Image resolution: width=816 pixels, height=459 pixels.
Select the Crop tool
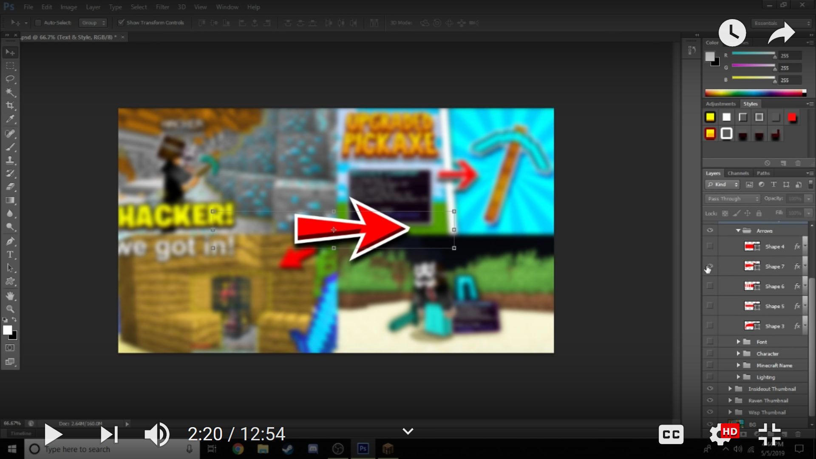point(10,105)
